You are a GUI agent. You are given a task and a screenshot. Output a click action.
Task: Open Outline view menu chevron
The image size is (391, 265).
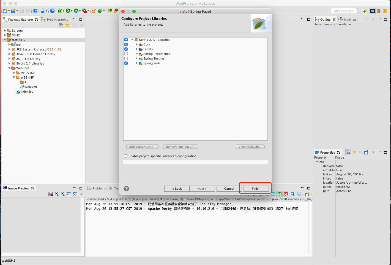[373, 19]
